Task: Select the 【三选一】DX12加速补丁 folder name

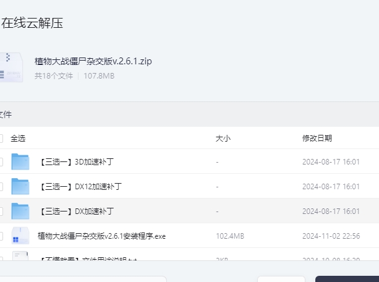Action: pyautogui.click(x=80, y=187)
